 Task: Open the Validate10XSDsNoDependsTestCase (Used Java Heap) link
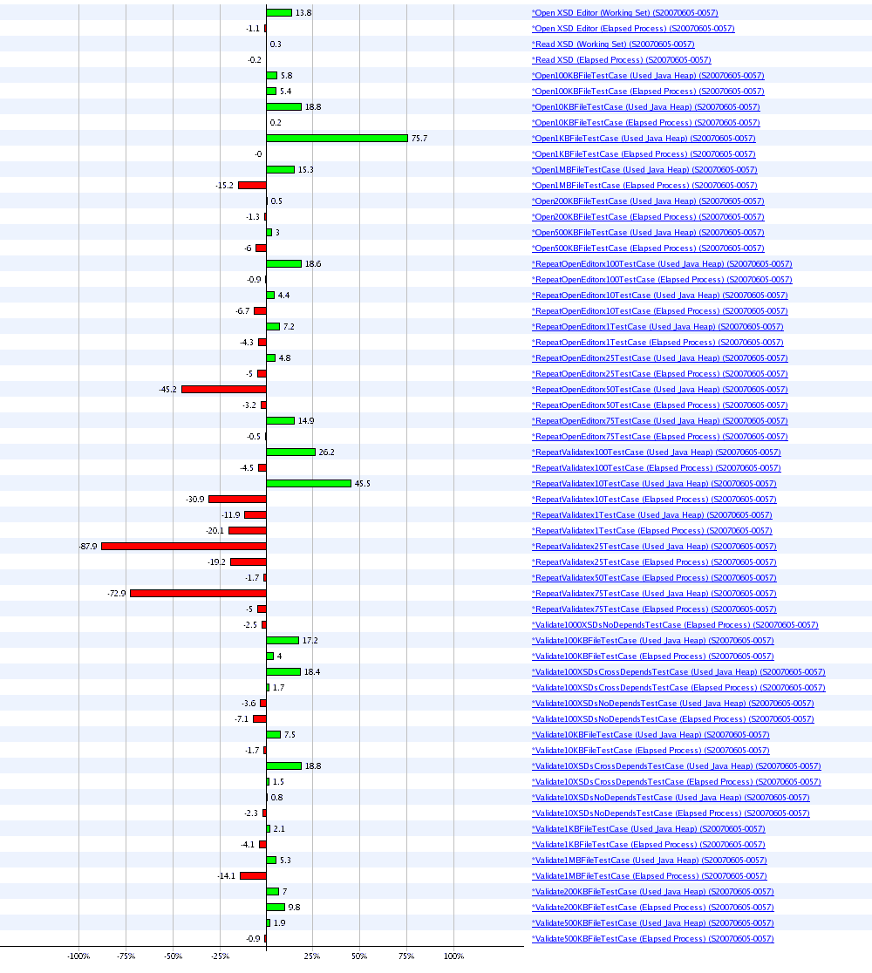coord(671,798)
